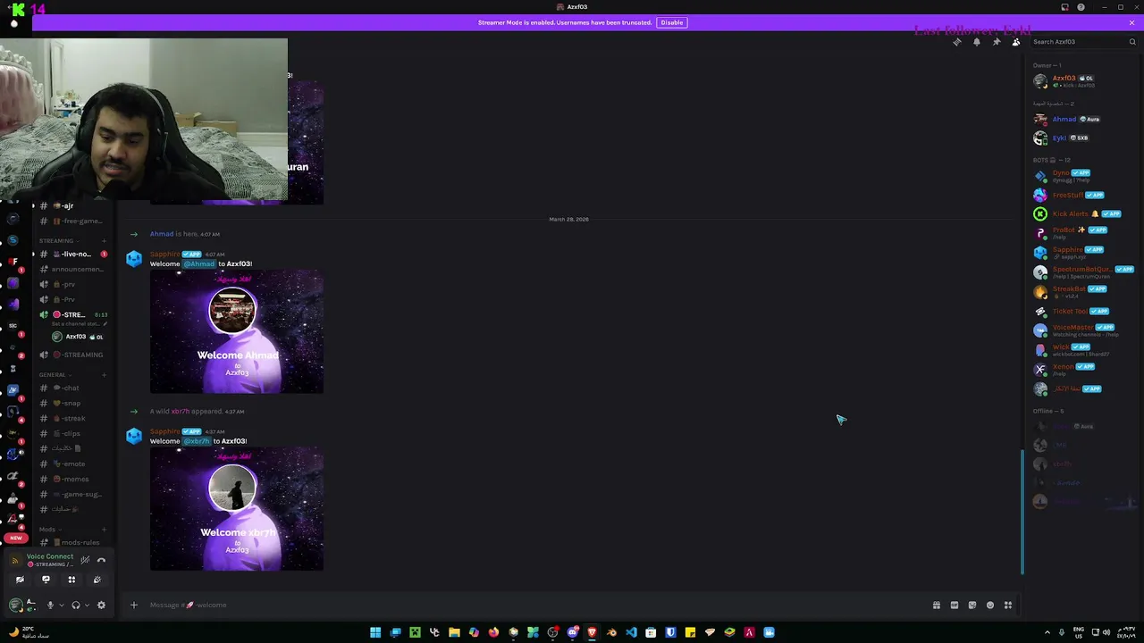Open the Blender icon on the taskbar
The width and height of the screenshot is (1144, 643).
(x=611, y=632)
